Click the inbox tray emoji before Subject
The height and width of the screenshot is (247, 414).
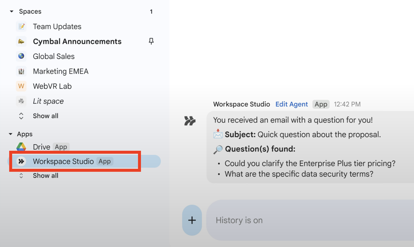click(x=218, y=134)
